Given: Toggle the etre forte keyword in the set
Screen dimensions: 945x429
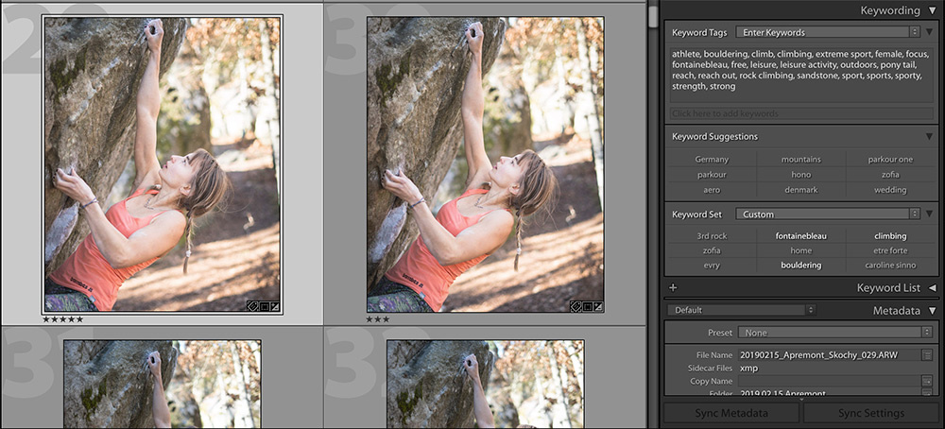Looking at the screenshot, I should (x=890, y=250).
